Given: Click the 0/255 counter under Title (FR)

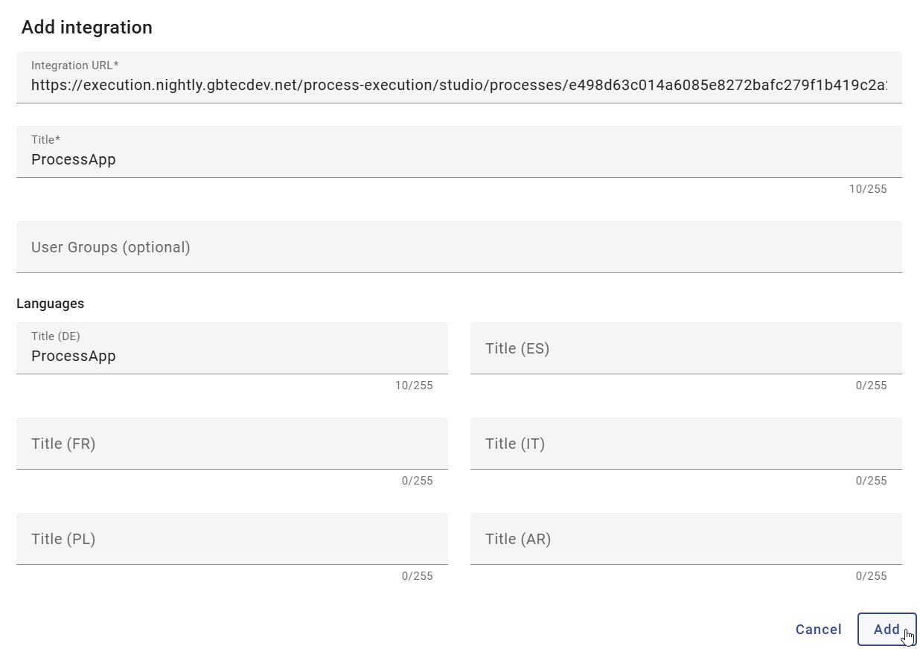Looking at the screenshot, I should tap(418, 481).
